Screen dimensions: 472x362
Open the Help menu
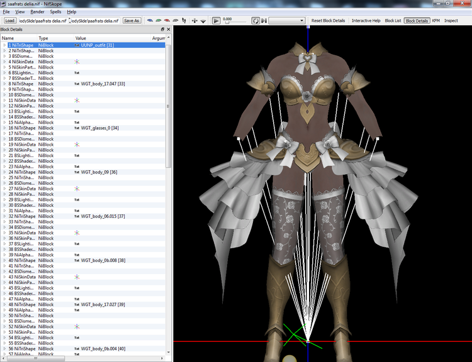pos(72,12)
